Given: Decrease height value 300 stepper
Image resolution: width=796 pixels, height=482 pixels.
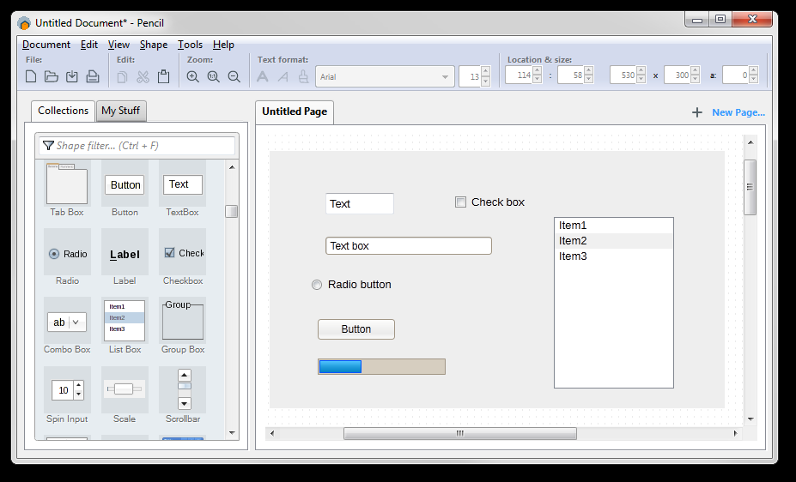Looking at the screenshot, I should click(x=695, y=80).
